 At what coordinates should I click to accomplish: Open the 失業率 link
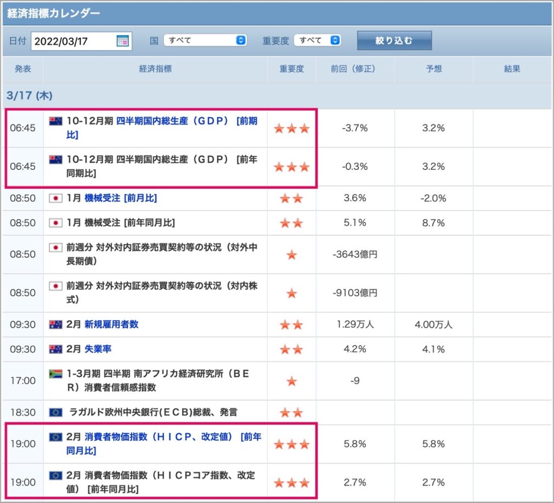click(98, 349)
